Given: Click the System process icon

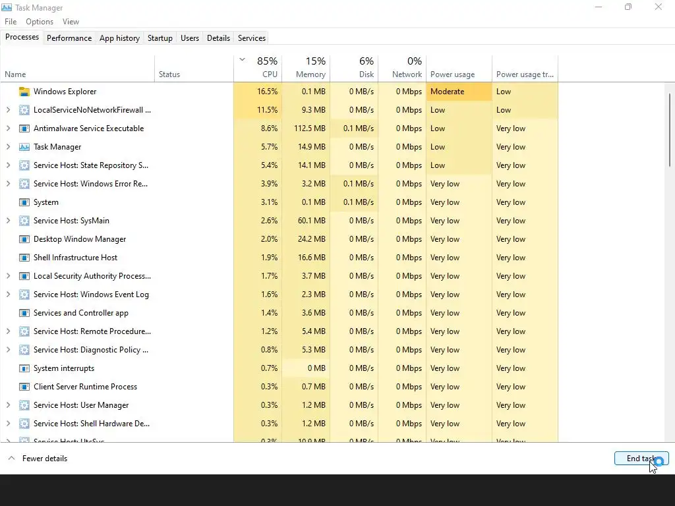Looking at the screenshot, I should click(x=24, y=202).
